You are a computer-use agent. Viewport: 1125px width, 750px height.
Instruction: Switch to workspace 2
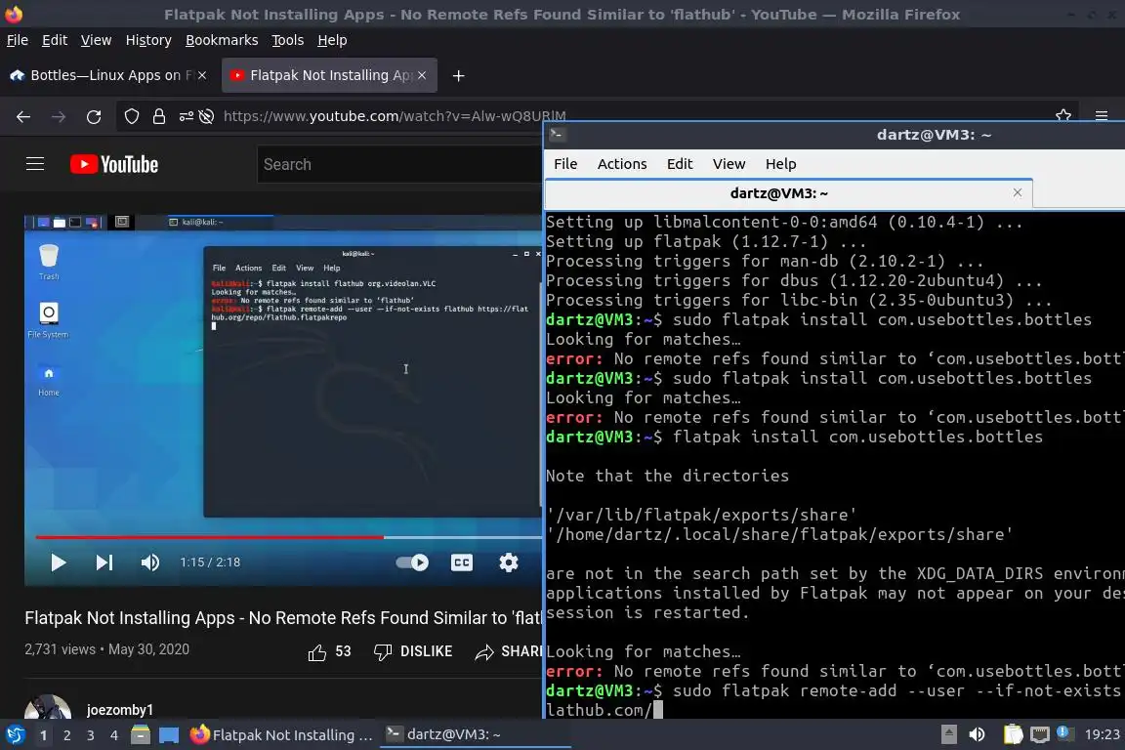click(x=66, y=735)
